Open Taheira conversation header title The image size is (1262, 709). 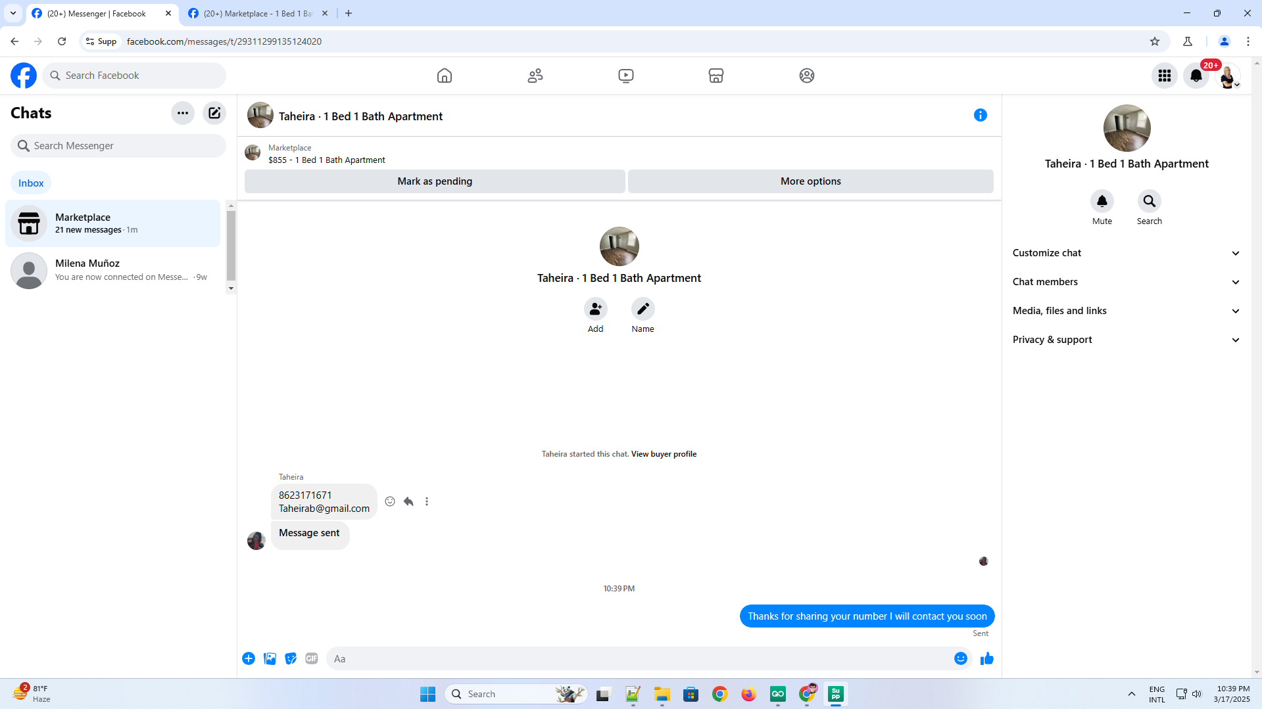coord(360,116)
